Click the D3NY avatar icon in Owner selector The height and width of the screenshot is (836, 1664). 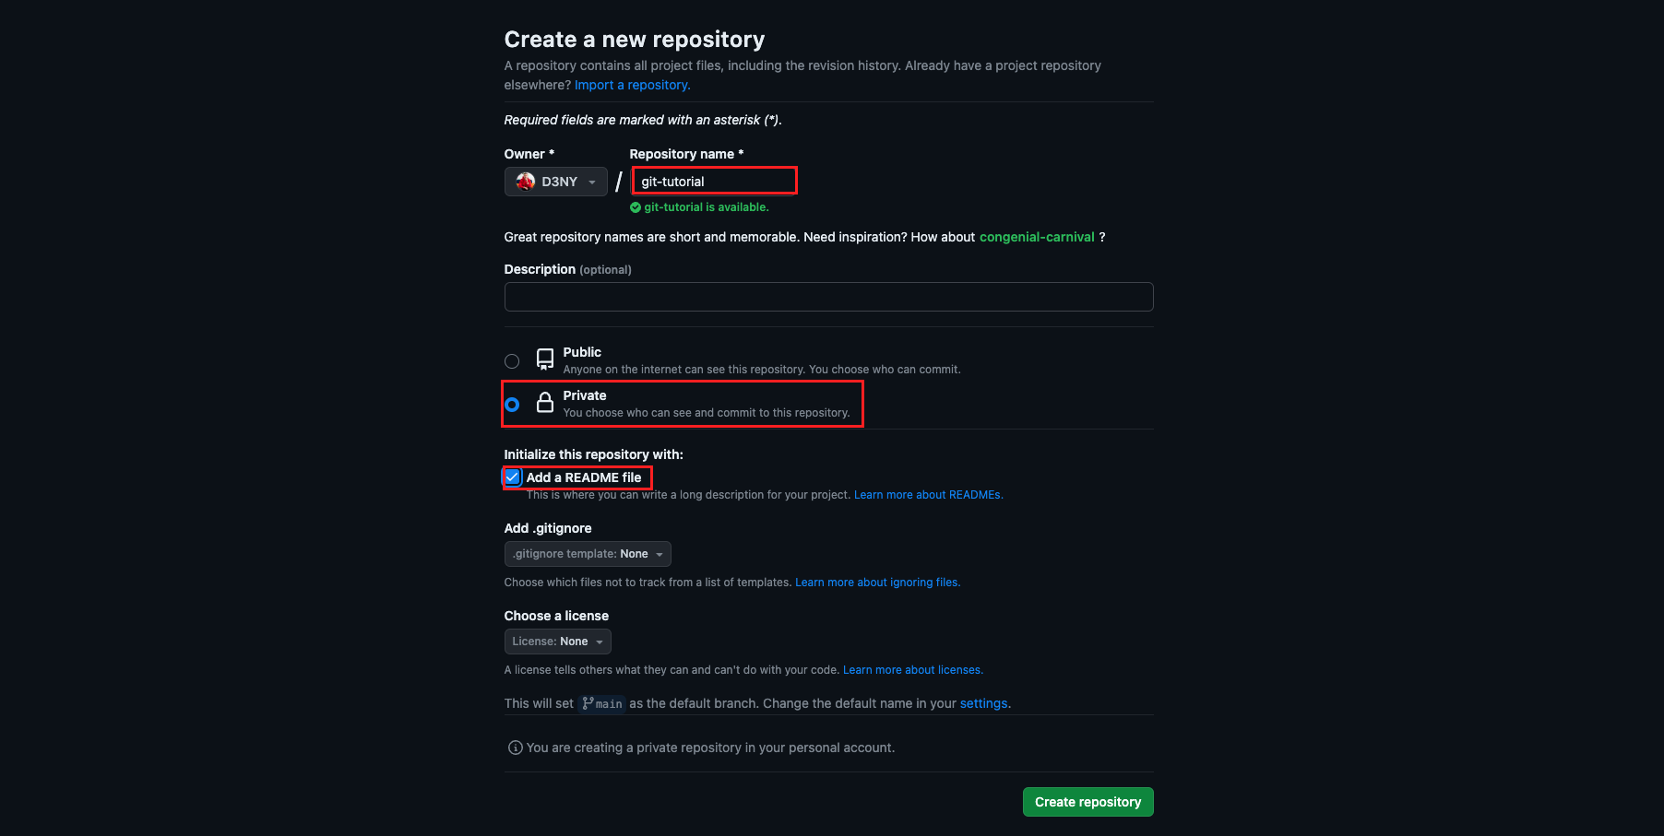524,182
